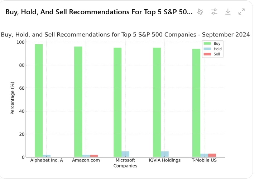Click the blue Hold legend swatch
This screenshot has width=259, height=179.
pyautogui.click(x=207, y=49)
